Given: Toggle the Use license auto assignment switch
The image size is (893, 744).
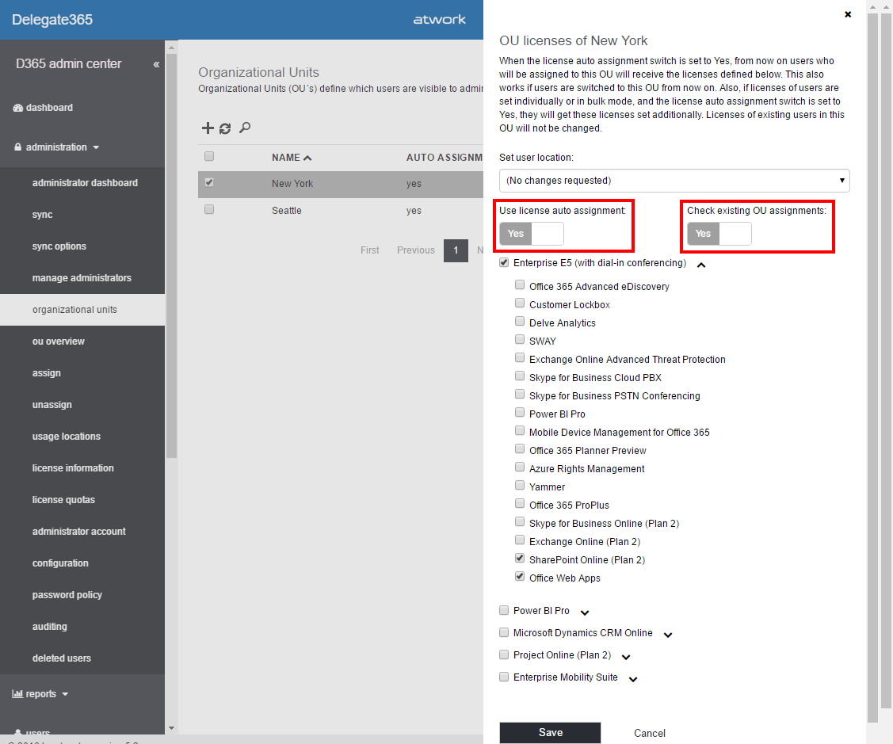Looking at the screenshot, I should [532, 234].
